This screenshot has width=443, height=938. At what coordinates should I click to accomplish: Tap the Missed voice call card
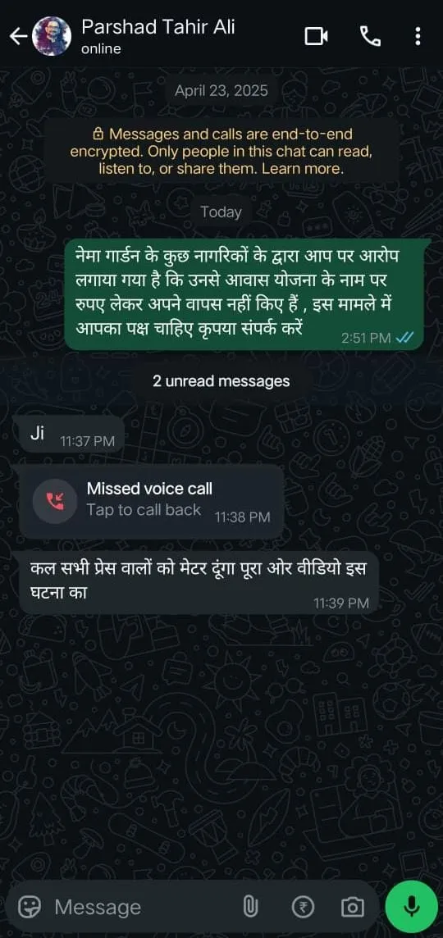[151, 501]
